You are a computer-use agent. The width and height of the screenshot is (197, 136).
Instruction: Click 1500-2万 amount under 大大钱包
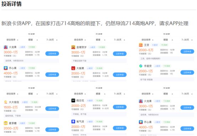[11, 107]
